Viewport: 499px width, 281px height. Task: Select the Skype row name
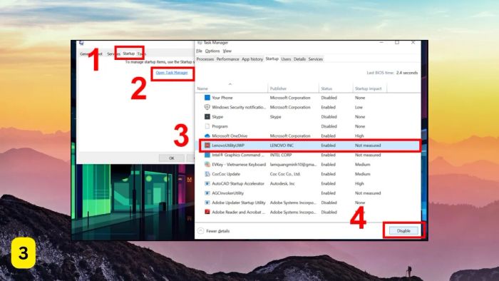click(217, 117)
